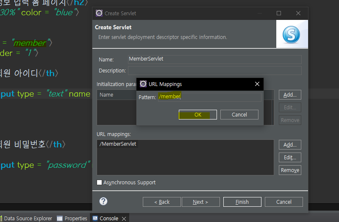The image size is (339, 222).
Task: Click "member" text in the code editor
Action: point(30,43)
